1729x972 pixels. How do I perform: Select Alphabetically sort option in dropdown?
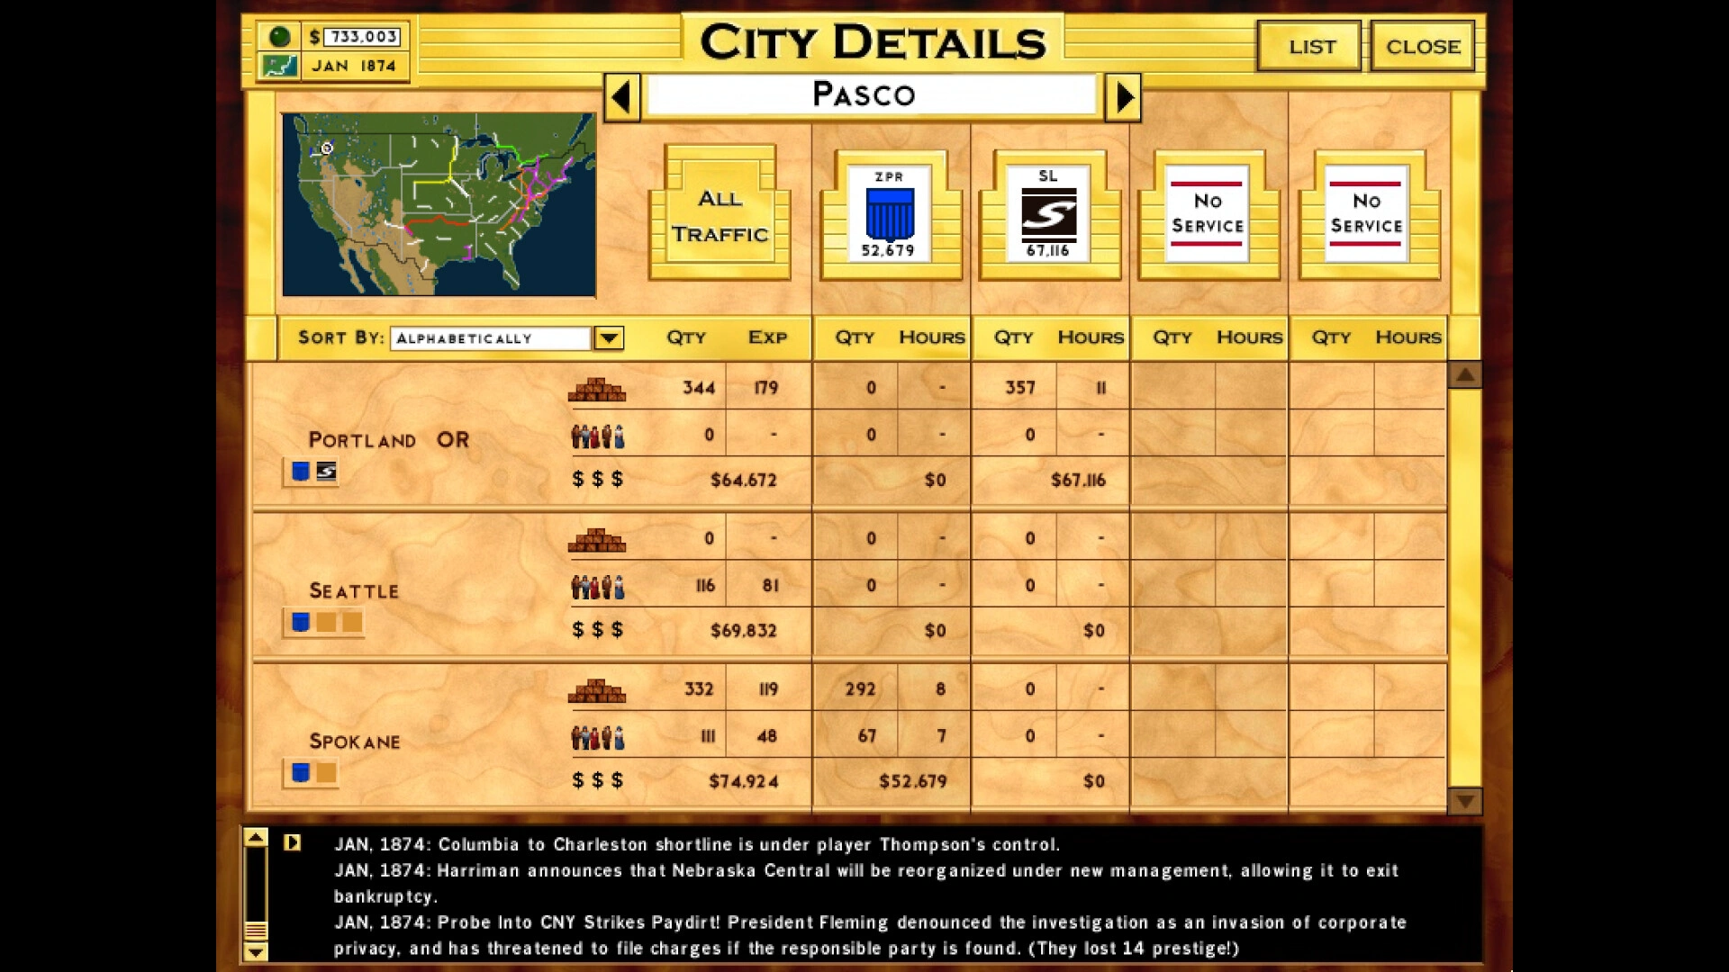click(491, 338)
